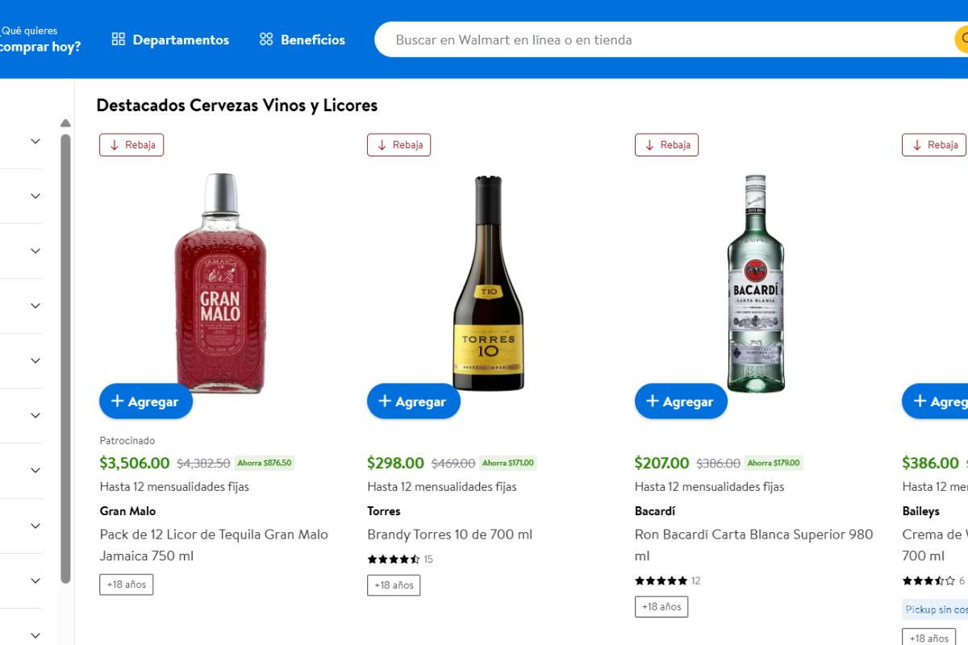Click the yellow search magnifier icon
The height and width of the screenshot is (645, 968).
point(962,39)
